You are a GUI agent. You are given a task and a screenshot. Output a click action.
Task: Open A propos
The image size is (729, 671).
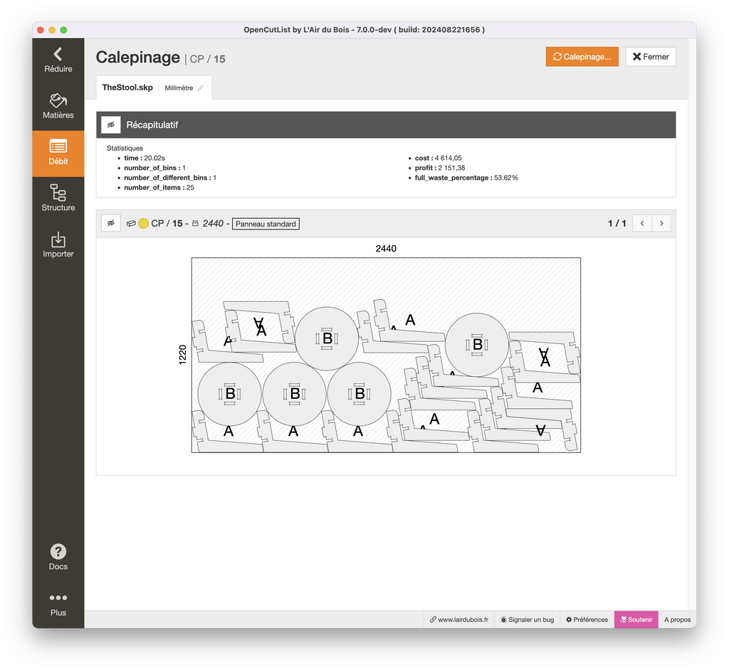pos(677,619)
